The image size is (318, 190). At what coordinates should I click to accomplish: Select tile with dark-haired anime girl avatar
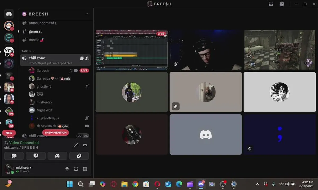click(132, 134)
